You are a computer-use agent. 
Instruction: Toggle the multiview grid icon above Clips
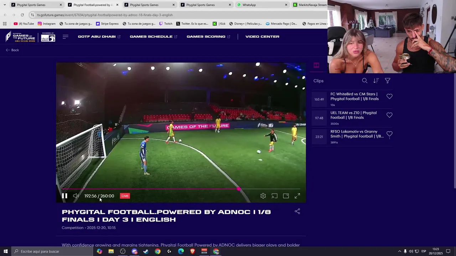pyautogui.click(x=316, y=65)
